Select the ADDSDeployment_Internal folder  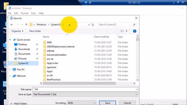(x=61, y=47)
